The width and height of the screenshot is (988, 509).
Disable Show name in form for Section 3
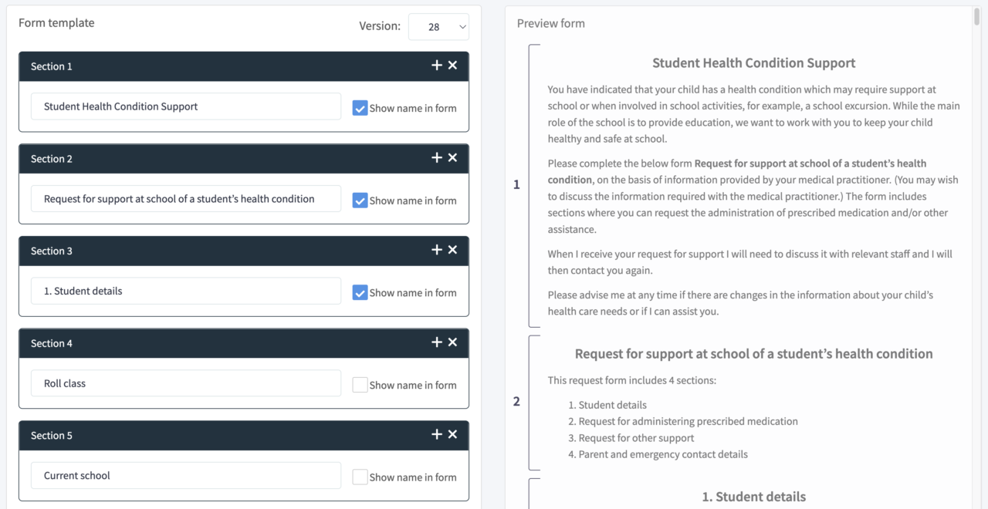(x=360, y=292)
